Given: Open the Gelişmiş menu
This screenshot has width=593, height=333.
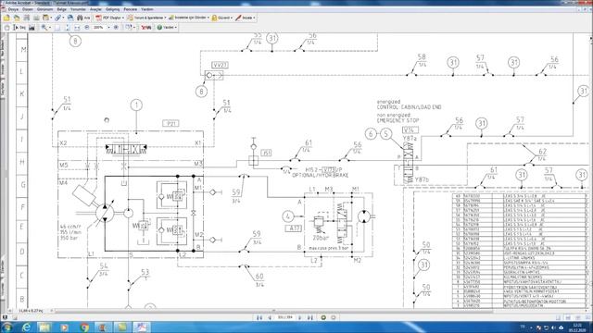Looking at the screenshot, I should coord(112,9).
